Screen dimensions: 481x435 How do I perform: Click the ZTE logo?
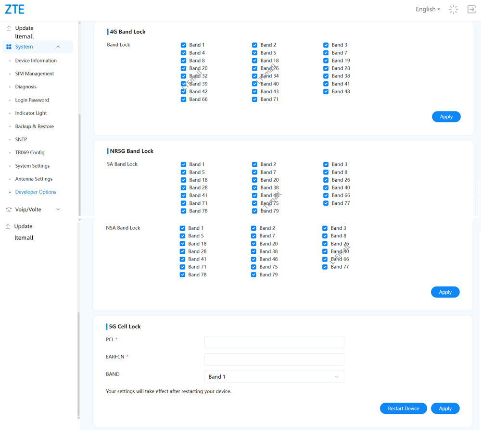click(x=15, y=9)
